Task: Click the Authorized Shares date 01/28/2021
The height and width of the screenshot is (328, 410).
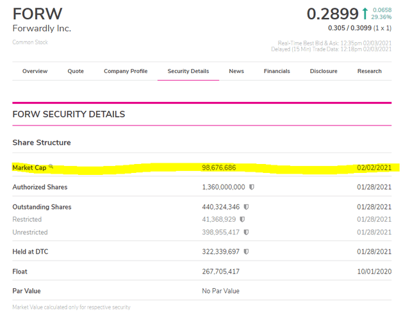Action: click(374, 187)
